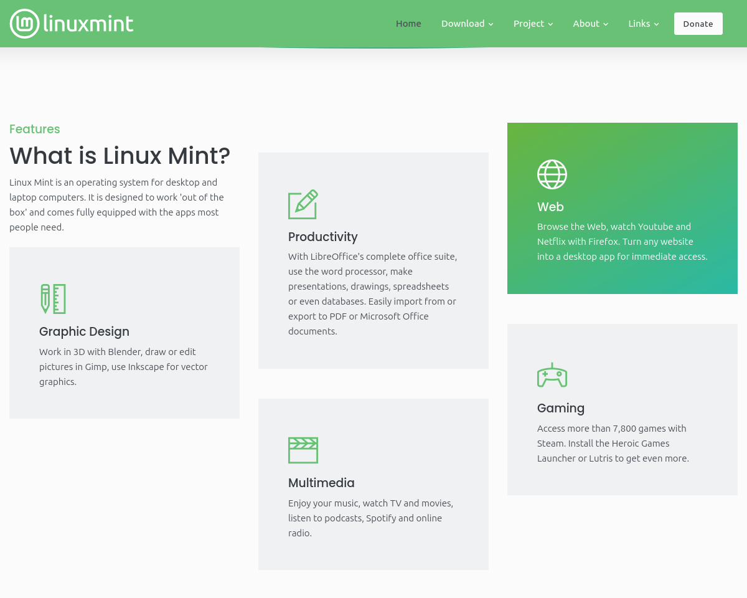Viewport: 747px width, 598px height.
Task: Click the Graphic Design card title
Action: click(x=84, y=331)
